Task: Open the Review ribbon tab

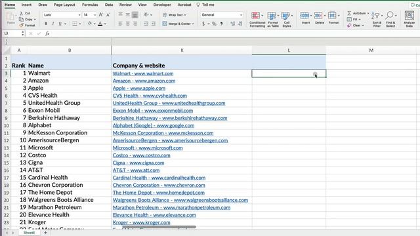Action: pyautogui.click(x=125, y=5)
